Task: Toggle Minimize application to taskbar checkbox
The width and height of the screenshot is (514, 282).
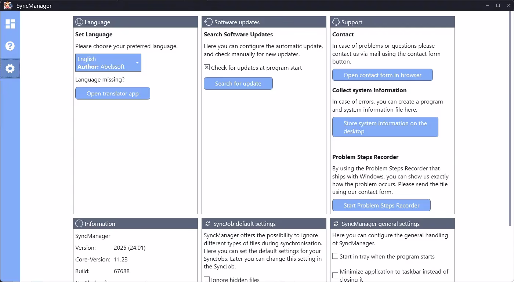Action: (x=335, y=275)
